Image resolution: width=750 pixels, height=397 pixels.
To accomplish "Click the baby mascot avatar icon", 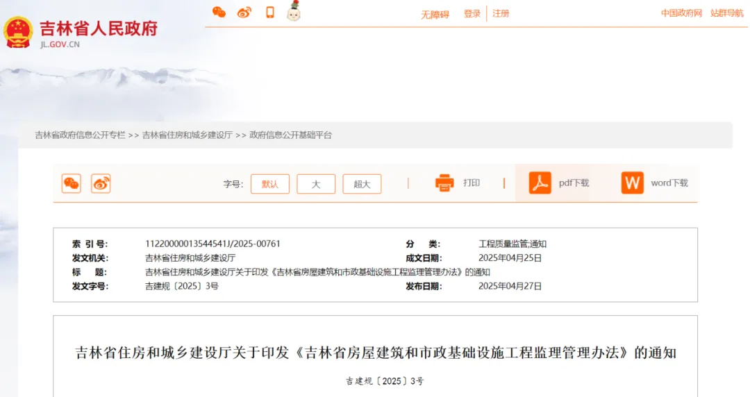I will [x=294, y=11].
